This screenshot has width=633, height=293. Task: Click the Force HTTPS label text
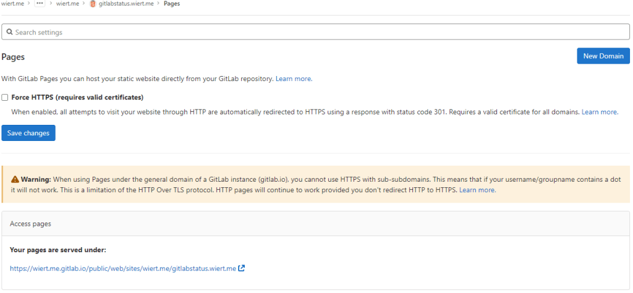click(x=77, y=98)
